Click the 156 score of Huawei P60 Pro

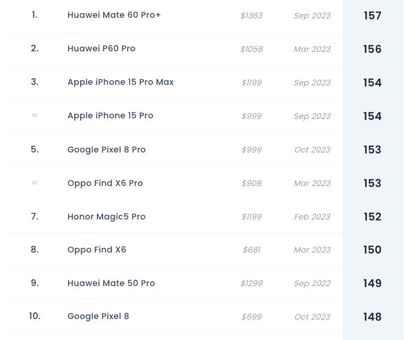372,49
